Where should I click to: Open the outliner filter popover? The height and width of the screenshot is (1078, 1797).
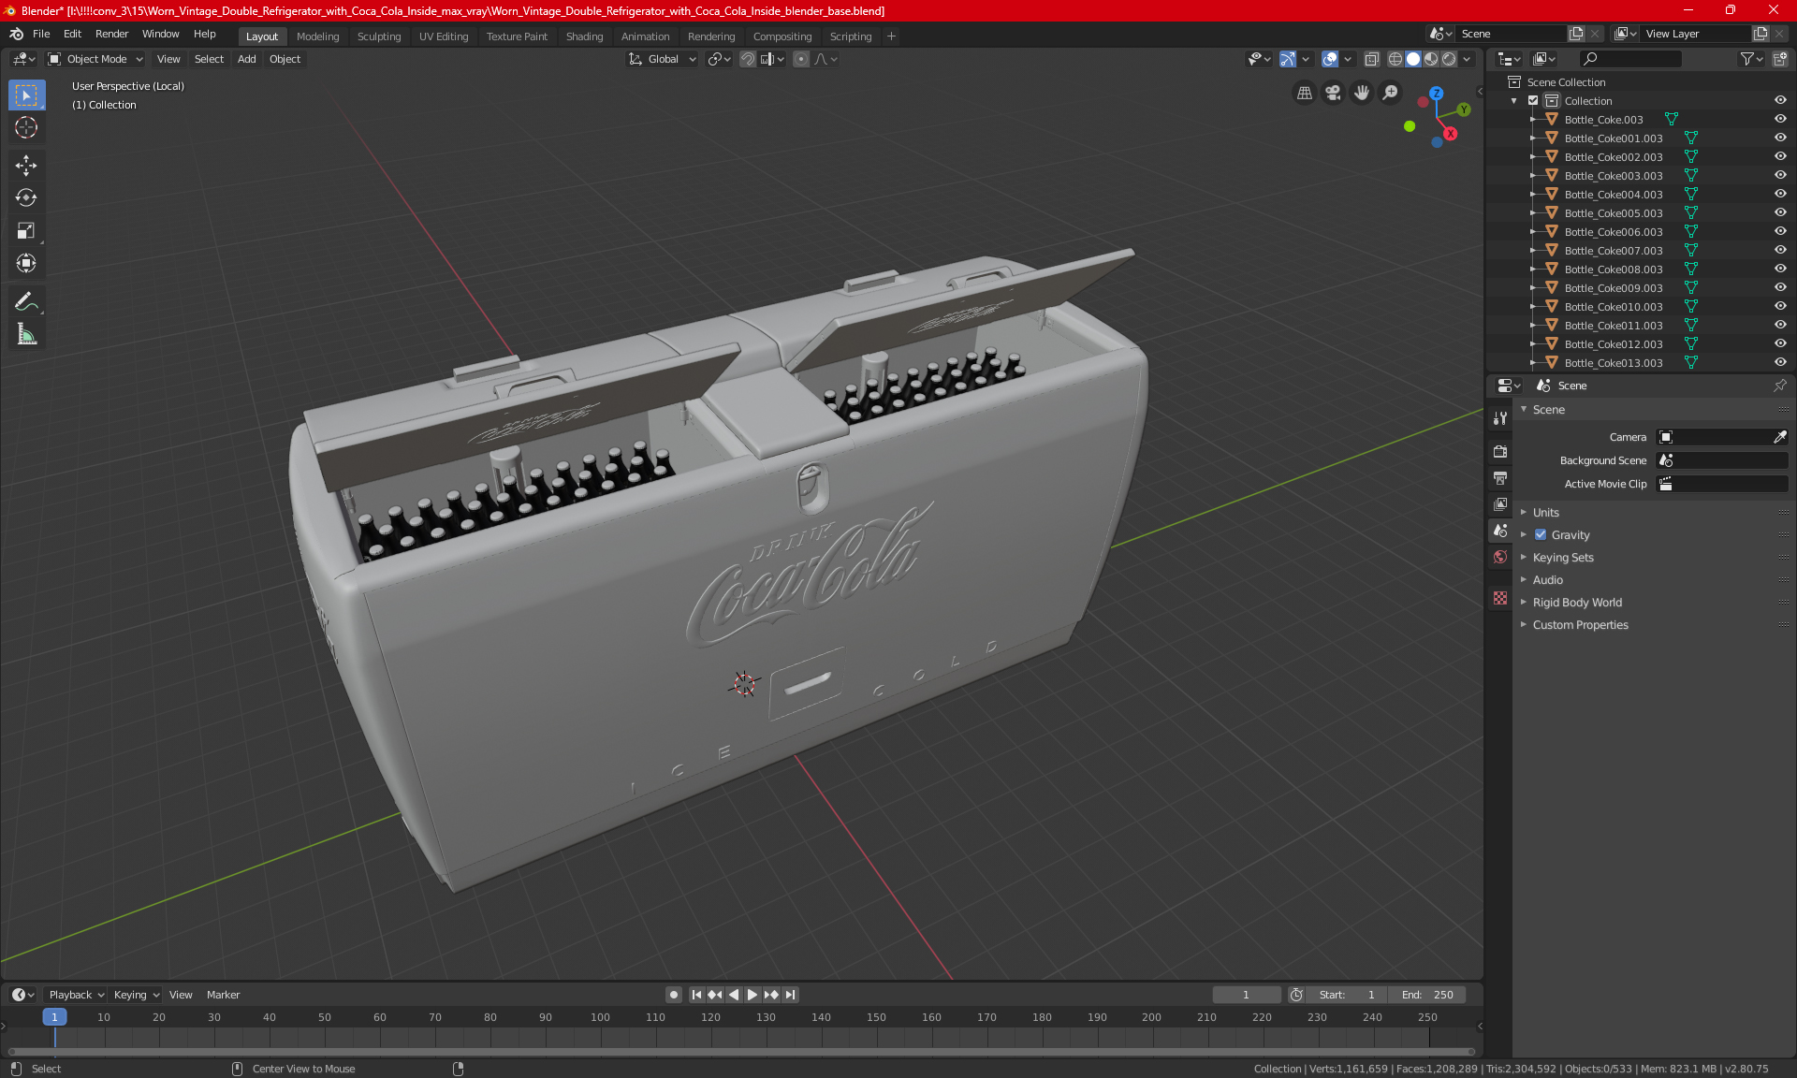[x=1751, y=59]
